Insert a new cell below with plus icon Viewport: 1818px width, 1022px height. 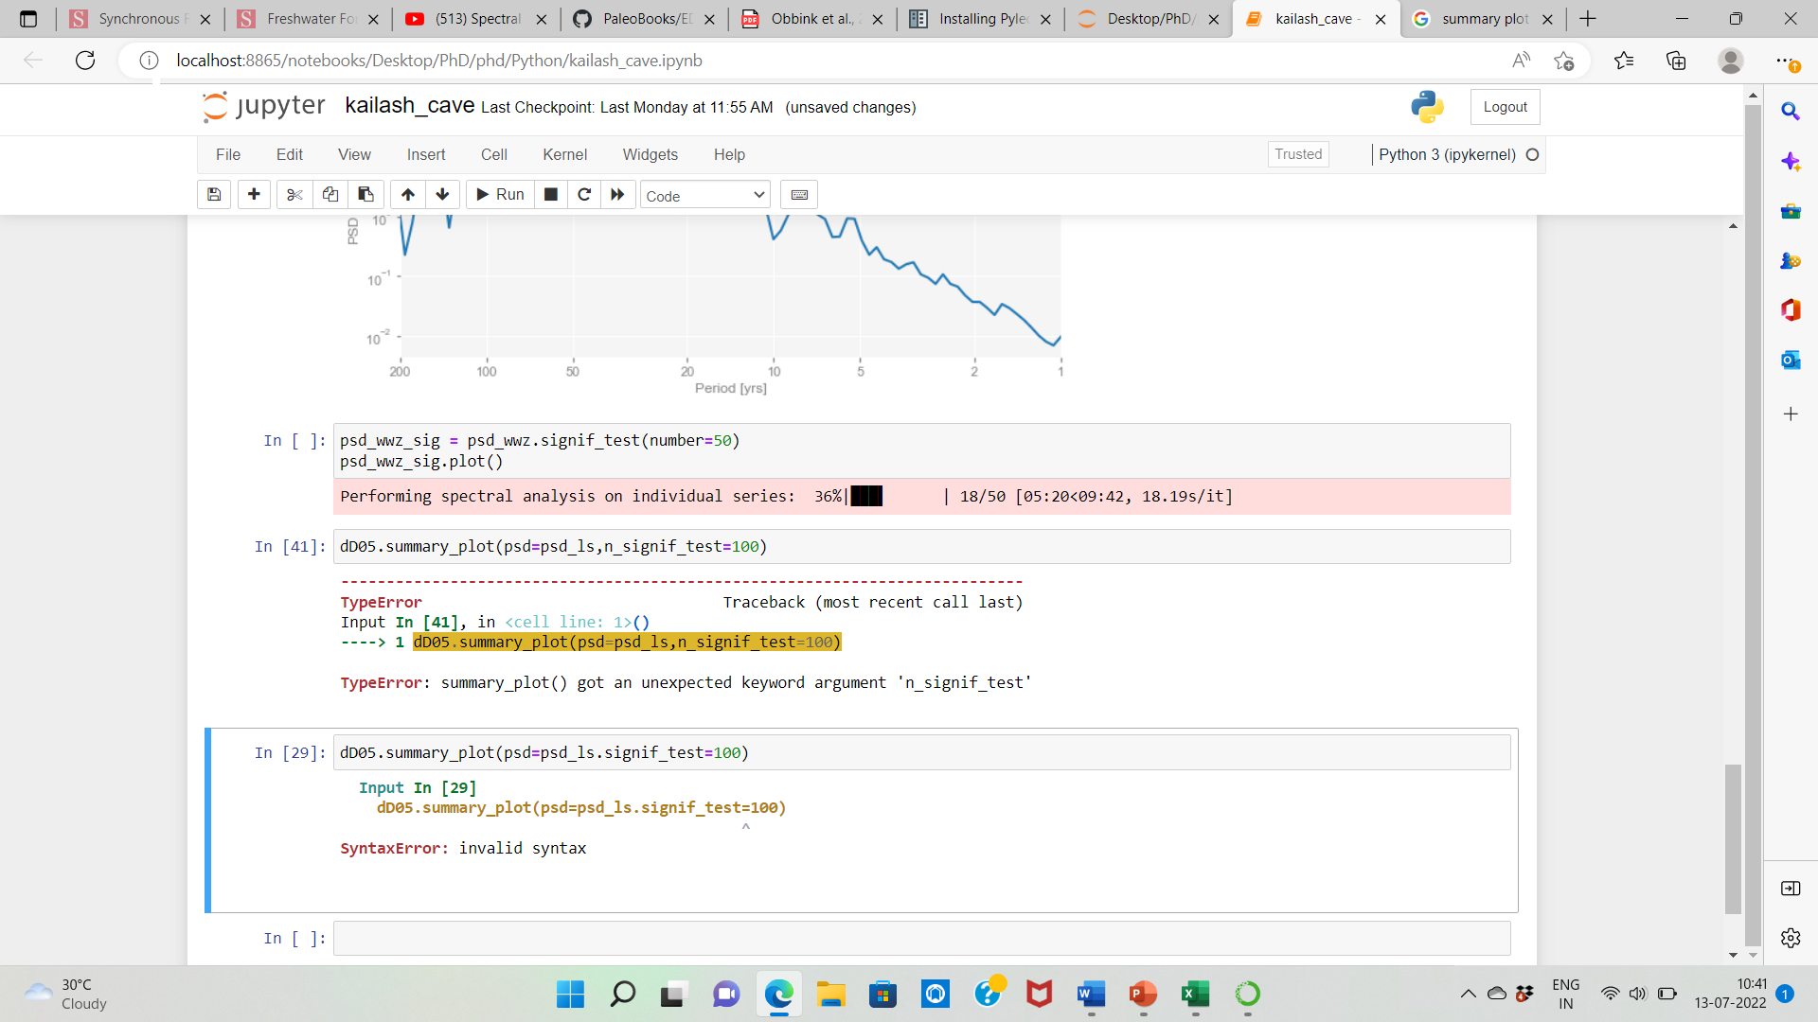254,194
